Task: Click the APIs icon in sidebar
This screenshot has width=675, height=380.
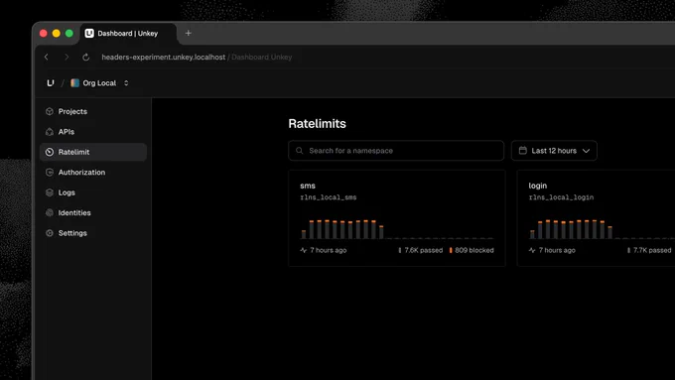Action: tap(50, 132)
